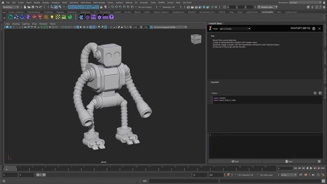Toggle playback loop mode

[x=301, y=175]
